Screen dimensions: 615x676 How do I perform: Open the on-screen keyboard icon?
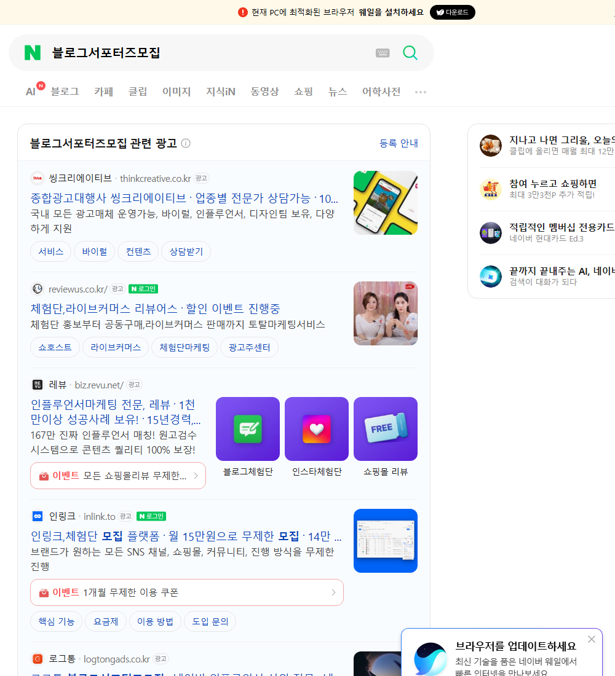383,53
